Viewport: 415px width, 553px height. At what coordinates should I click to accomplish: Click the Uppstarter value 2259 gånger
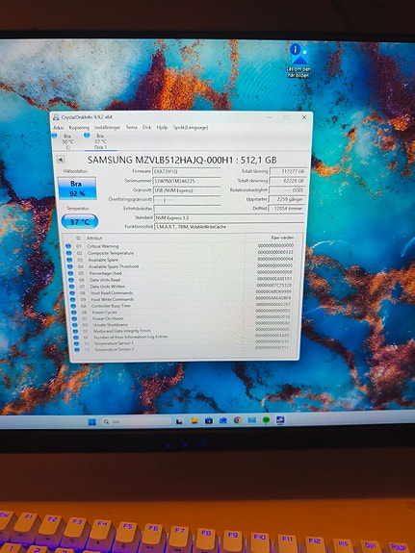[286, 200]
